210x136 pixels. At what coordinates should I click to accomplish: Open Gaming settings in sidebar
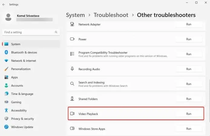[x=16, y=102]
